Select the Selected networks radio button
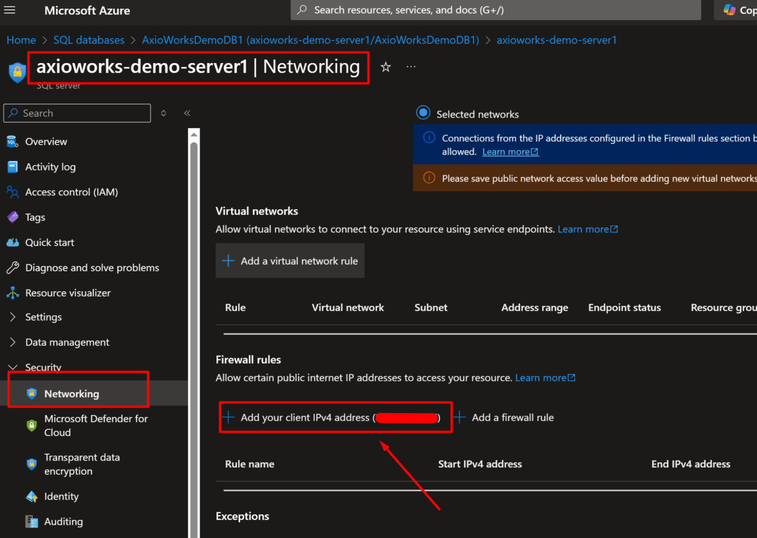Screen dimensions: 757x538 tap(423, 112)
